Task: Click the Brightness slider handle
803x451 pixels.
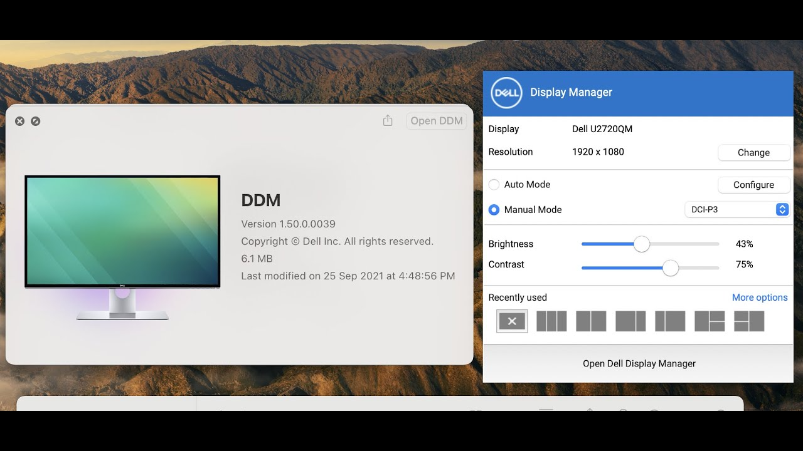Action: pos(641,244)
